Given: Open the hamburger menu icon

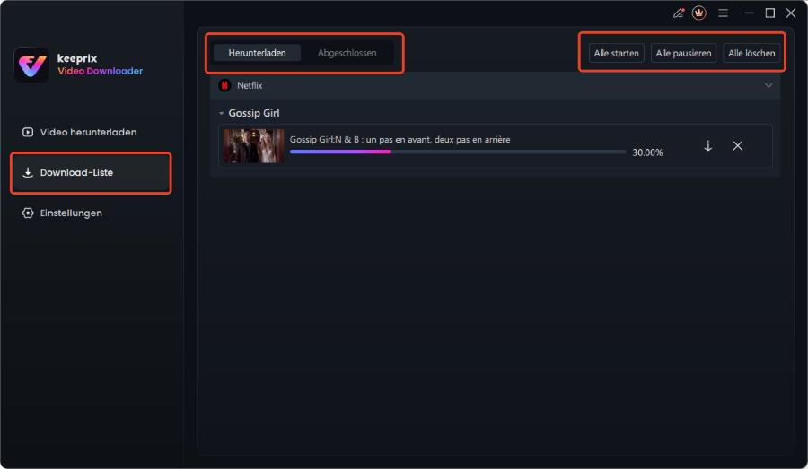Looking at the screenshot, I should click(723, 13).
